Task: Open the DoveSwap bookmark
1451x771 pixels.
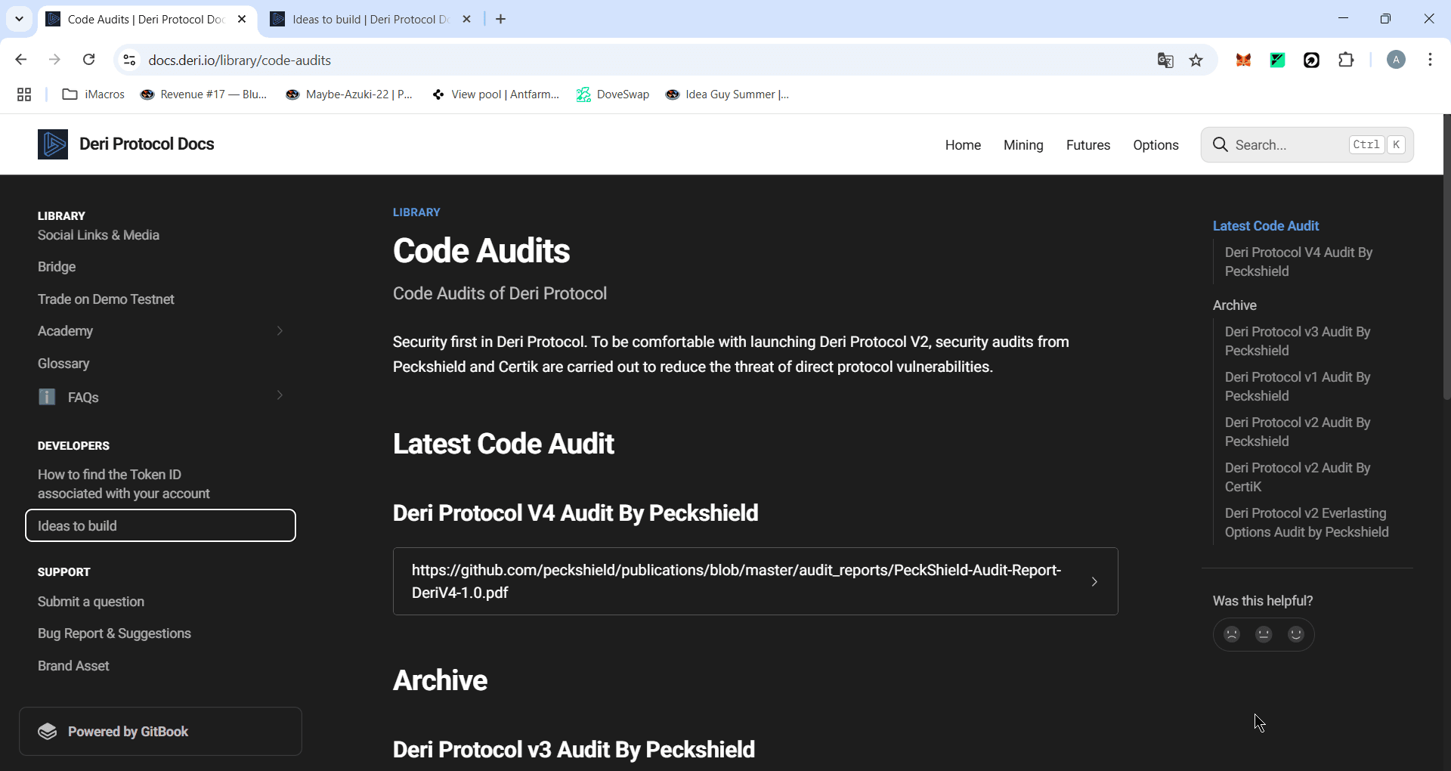Action: pos(613,94)
